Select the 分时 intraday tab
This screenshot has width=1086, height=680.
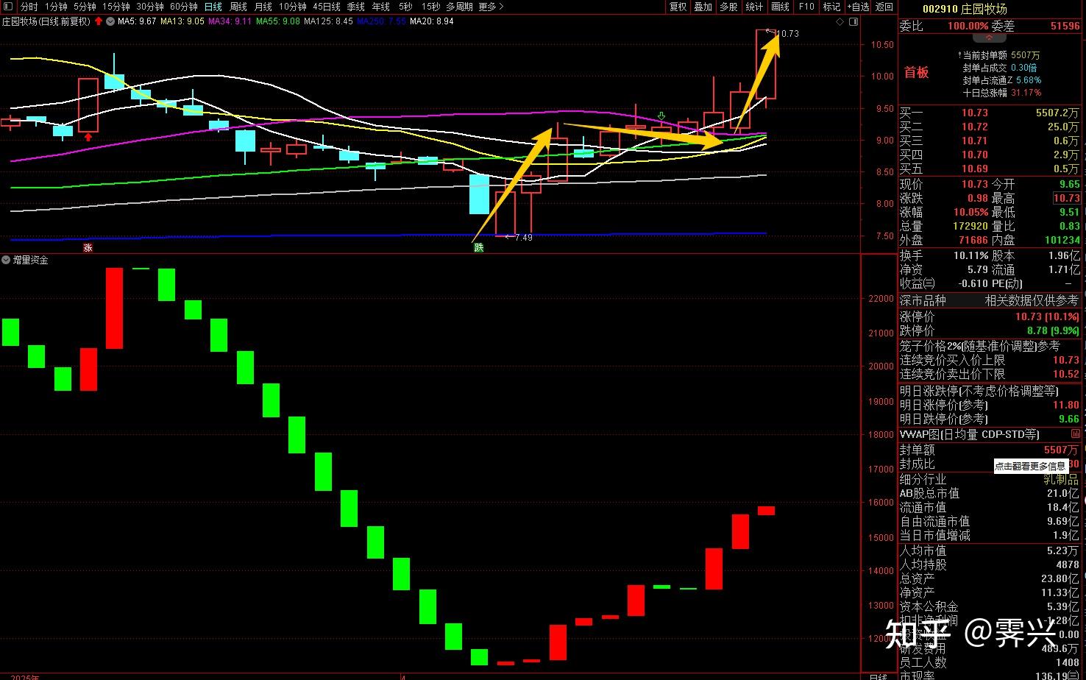tap(29, 7)
